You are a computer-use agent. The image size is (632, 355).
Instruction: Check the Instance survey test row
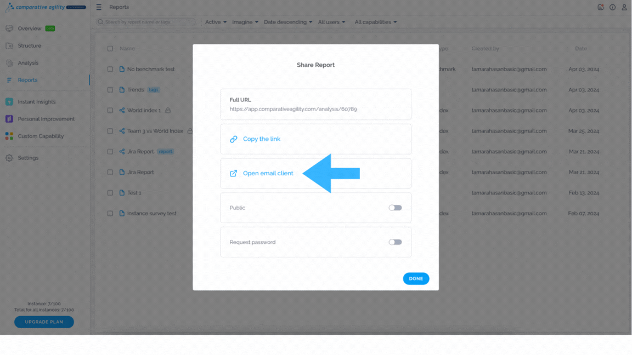click(x=110, y=213)
